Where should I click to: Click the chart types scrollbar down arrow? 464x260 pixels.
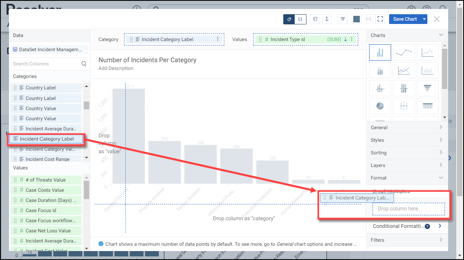click(x=445, y=117)
